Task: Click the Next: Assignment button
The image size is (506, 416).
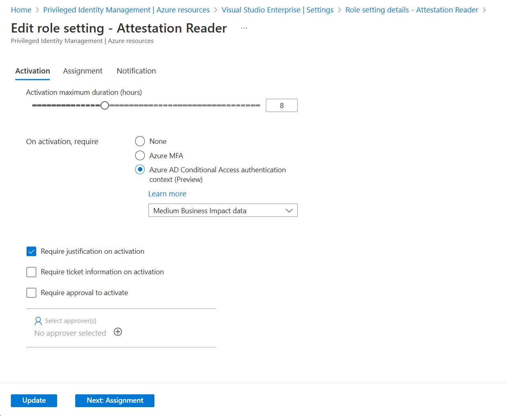Action: 115,400
